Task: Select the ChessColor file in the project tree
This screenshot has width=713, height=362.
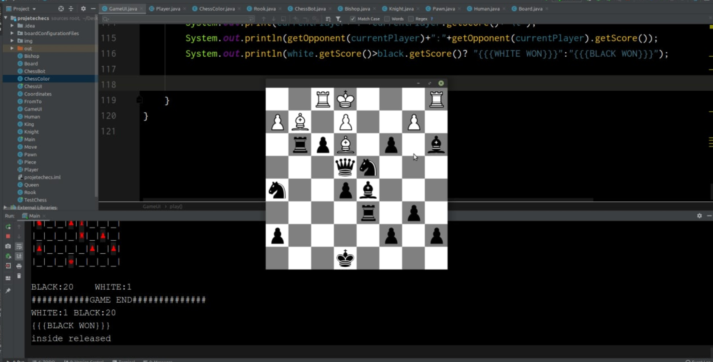Action: tap(38, 78)
